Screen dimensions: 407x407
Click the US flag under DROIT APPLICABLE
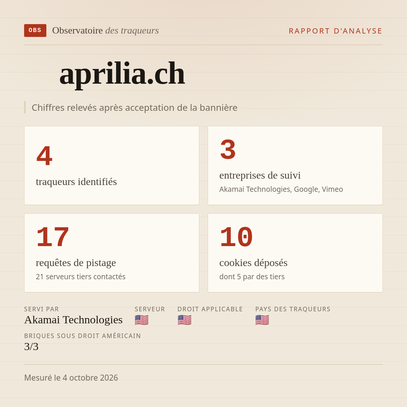pyautogui.click(x=184, y=320)
